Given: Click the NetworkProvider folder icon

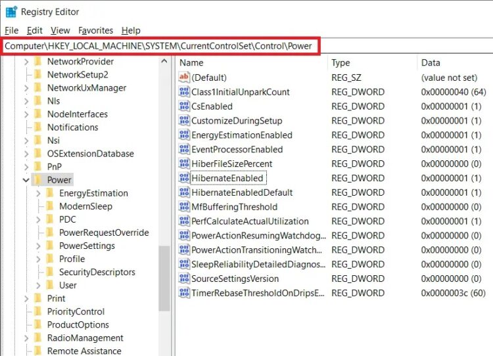Looking at the screenshot, I should coord(37,61).
